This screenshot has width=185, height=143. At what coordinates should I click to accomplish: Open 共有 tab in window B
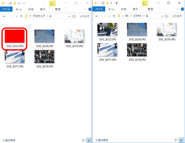pos(124,9)
